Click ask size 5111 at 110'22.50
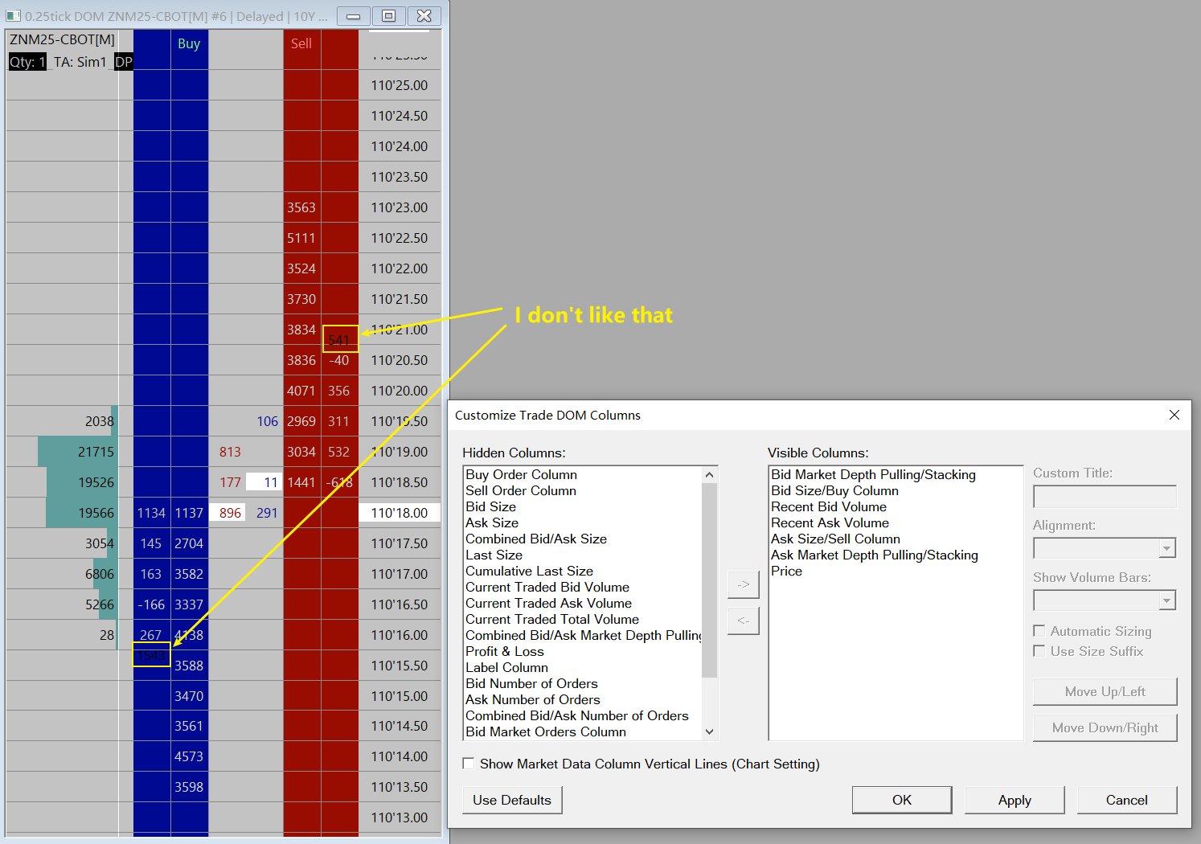The height and width of the screenshot is (844, 1201). pos(301,238)
